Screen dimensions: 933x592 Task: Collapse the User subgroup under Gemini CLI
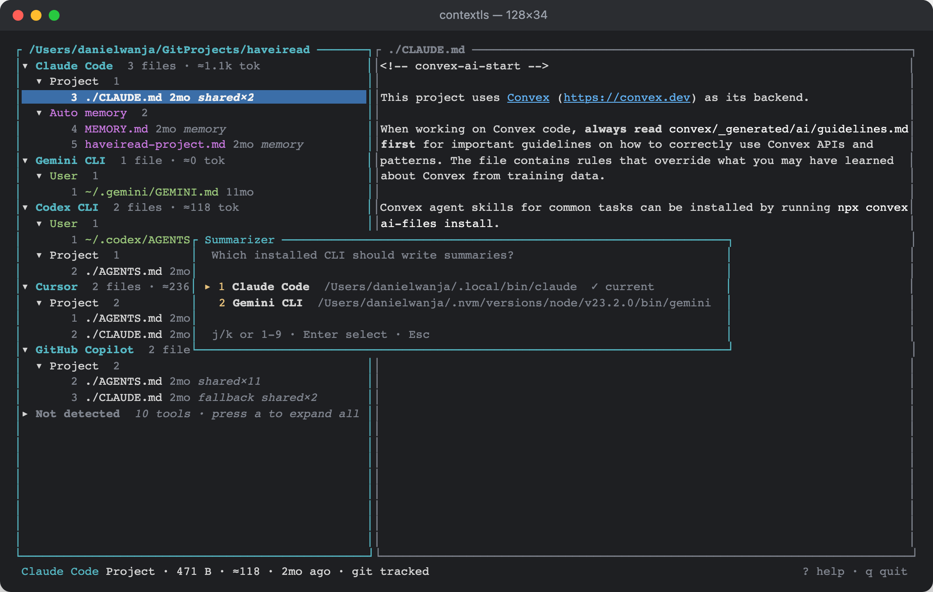[x=39, y=176]
